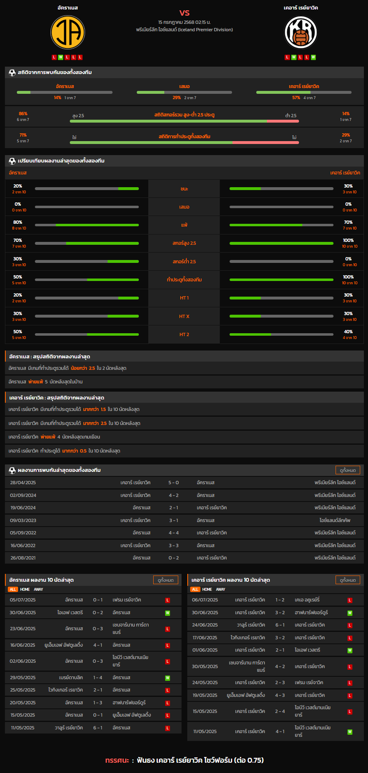
Task: Click L result badge for 16/06/2025 ยูเอ็มเอฟ อัฟตูเรลดิ้ง match
Action: (168, 645)
